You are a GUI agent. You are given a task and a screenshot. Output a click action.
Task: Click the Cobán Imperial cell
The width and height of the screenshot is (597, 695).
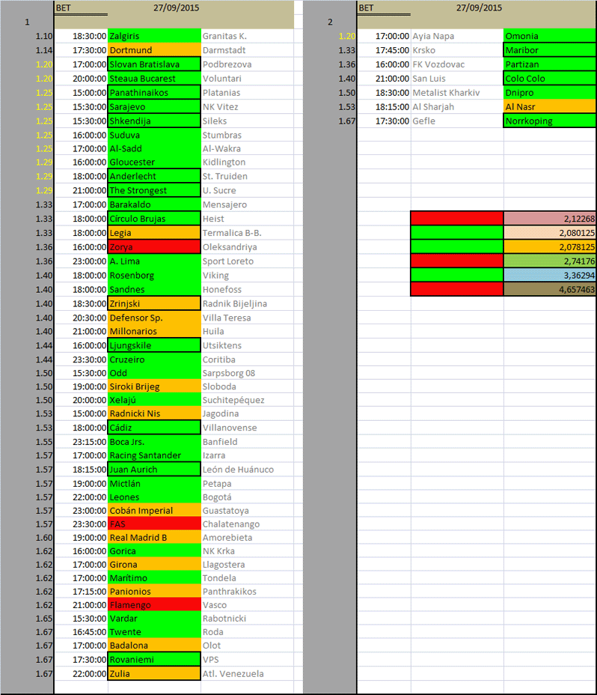[154, 511]
